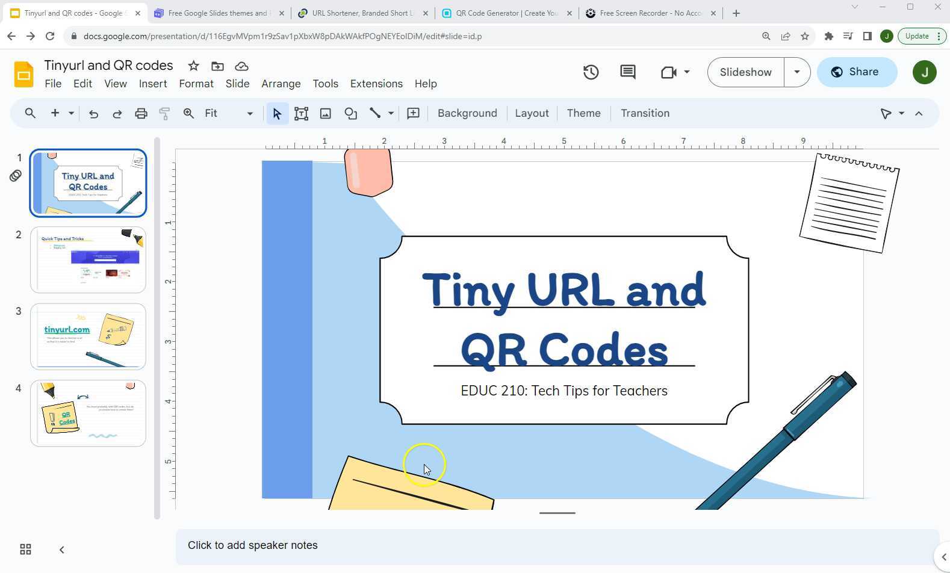Expand the Slideshow options dropdown
The height and width of the screenshot is (573, 950).
[797, 72]
